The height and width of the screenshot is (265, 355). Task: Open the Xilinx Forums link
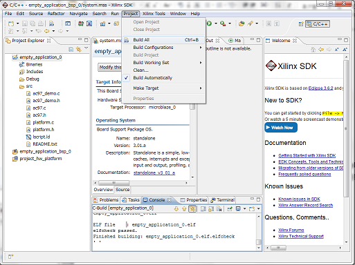291,230
